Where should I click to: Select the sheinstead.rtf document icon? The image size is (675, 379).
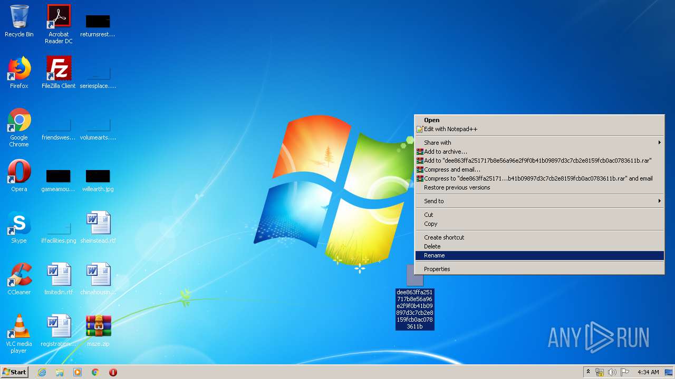coord(98,227)
